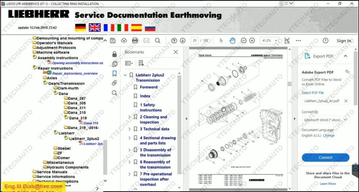359x192 pixels.
Task: Click Learn More link
Action: (x=328, y=184)
